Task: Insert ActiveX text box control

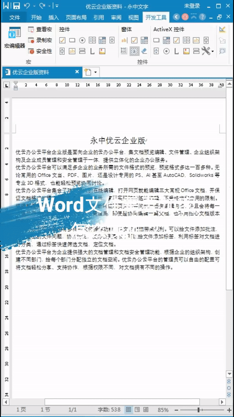Action: pyautogui.click(x=196, y=40)
